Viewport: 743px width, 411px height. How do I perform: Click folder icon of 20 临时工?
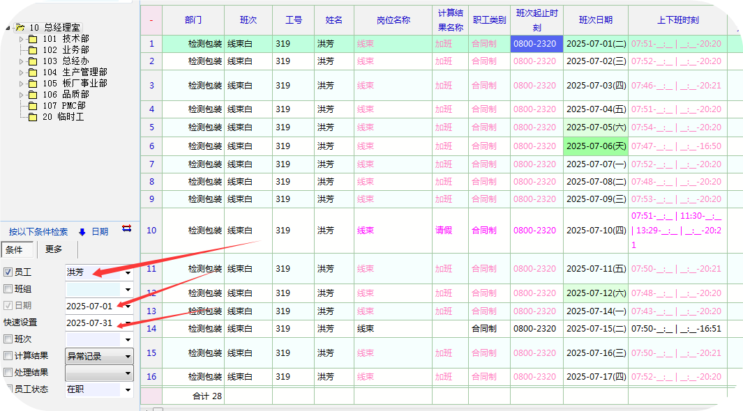click(32, 117)
